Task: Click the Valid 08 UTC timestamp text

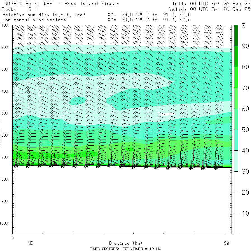Action: point(211,9)
